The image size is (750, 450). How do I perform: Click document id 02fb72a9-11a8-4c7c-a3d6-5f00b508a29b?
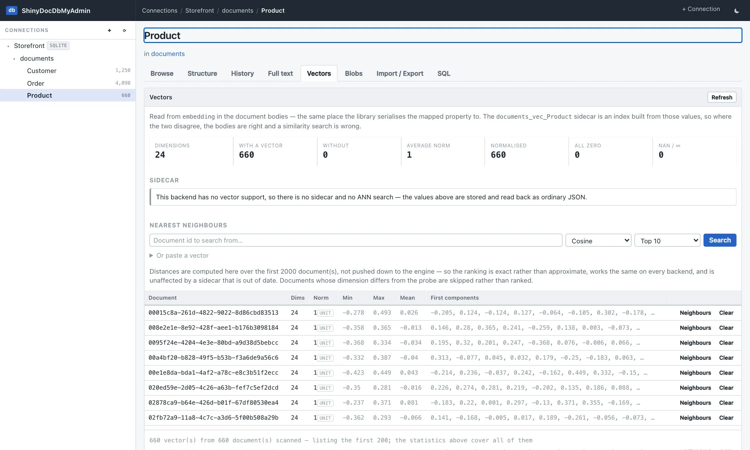(x=213, y=418)
